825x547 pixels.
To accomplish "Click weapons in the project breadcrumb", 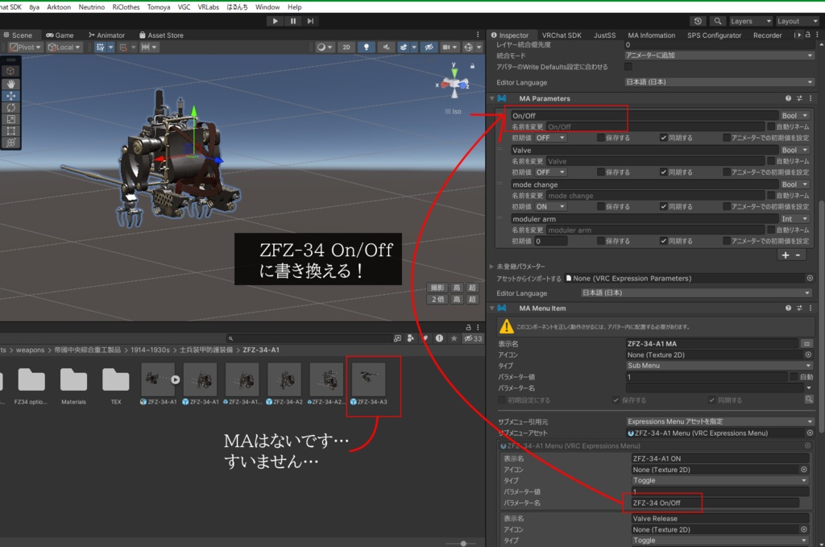I will pos(30,350).
